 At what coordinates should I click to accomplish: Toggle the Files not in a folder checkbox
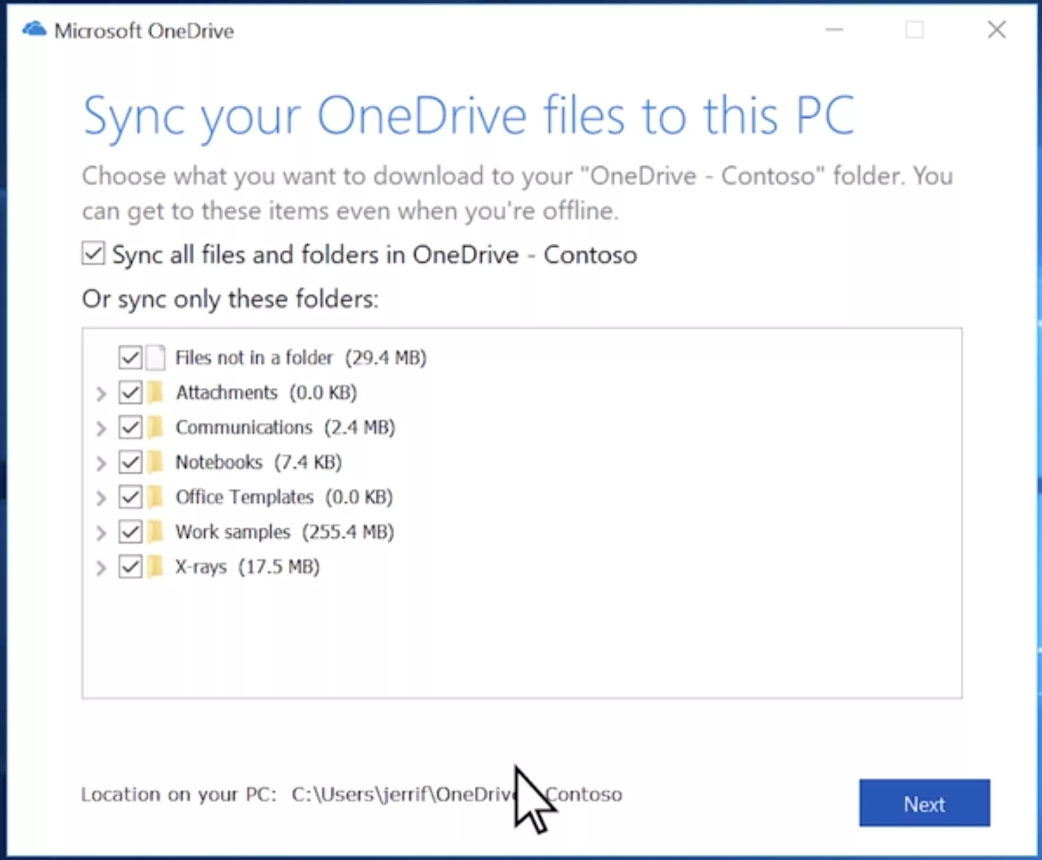130,357
